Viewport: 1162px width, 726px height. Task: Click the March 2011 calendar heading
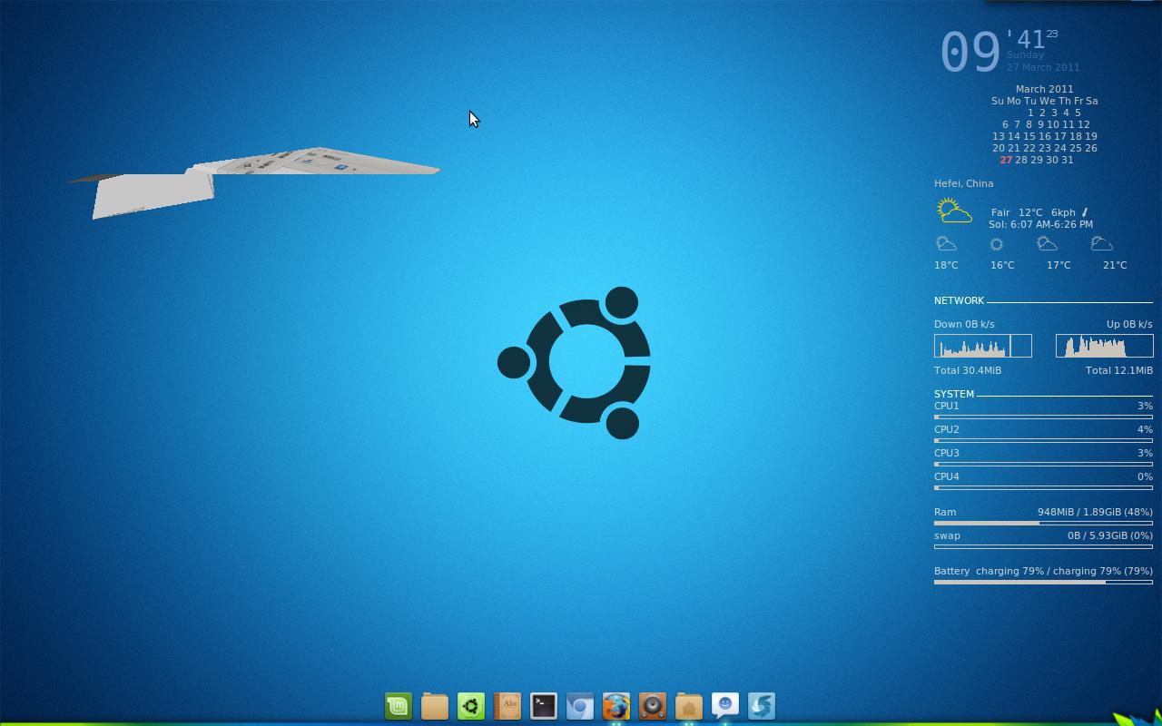coord(1044,89)
